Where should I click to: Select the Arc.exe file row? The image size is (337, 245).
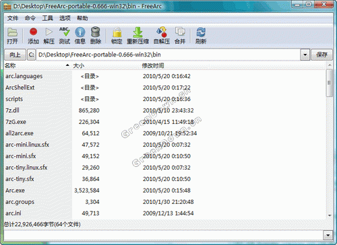(x=165, y=190)
